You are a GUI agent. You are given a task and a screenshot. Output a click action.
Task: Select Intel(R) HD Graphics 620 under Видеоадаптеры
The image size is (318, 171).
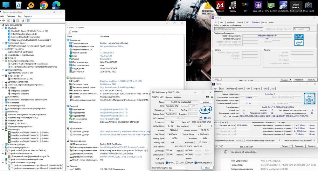point(22,73)
